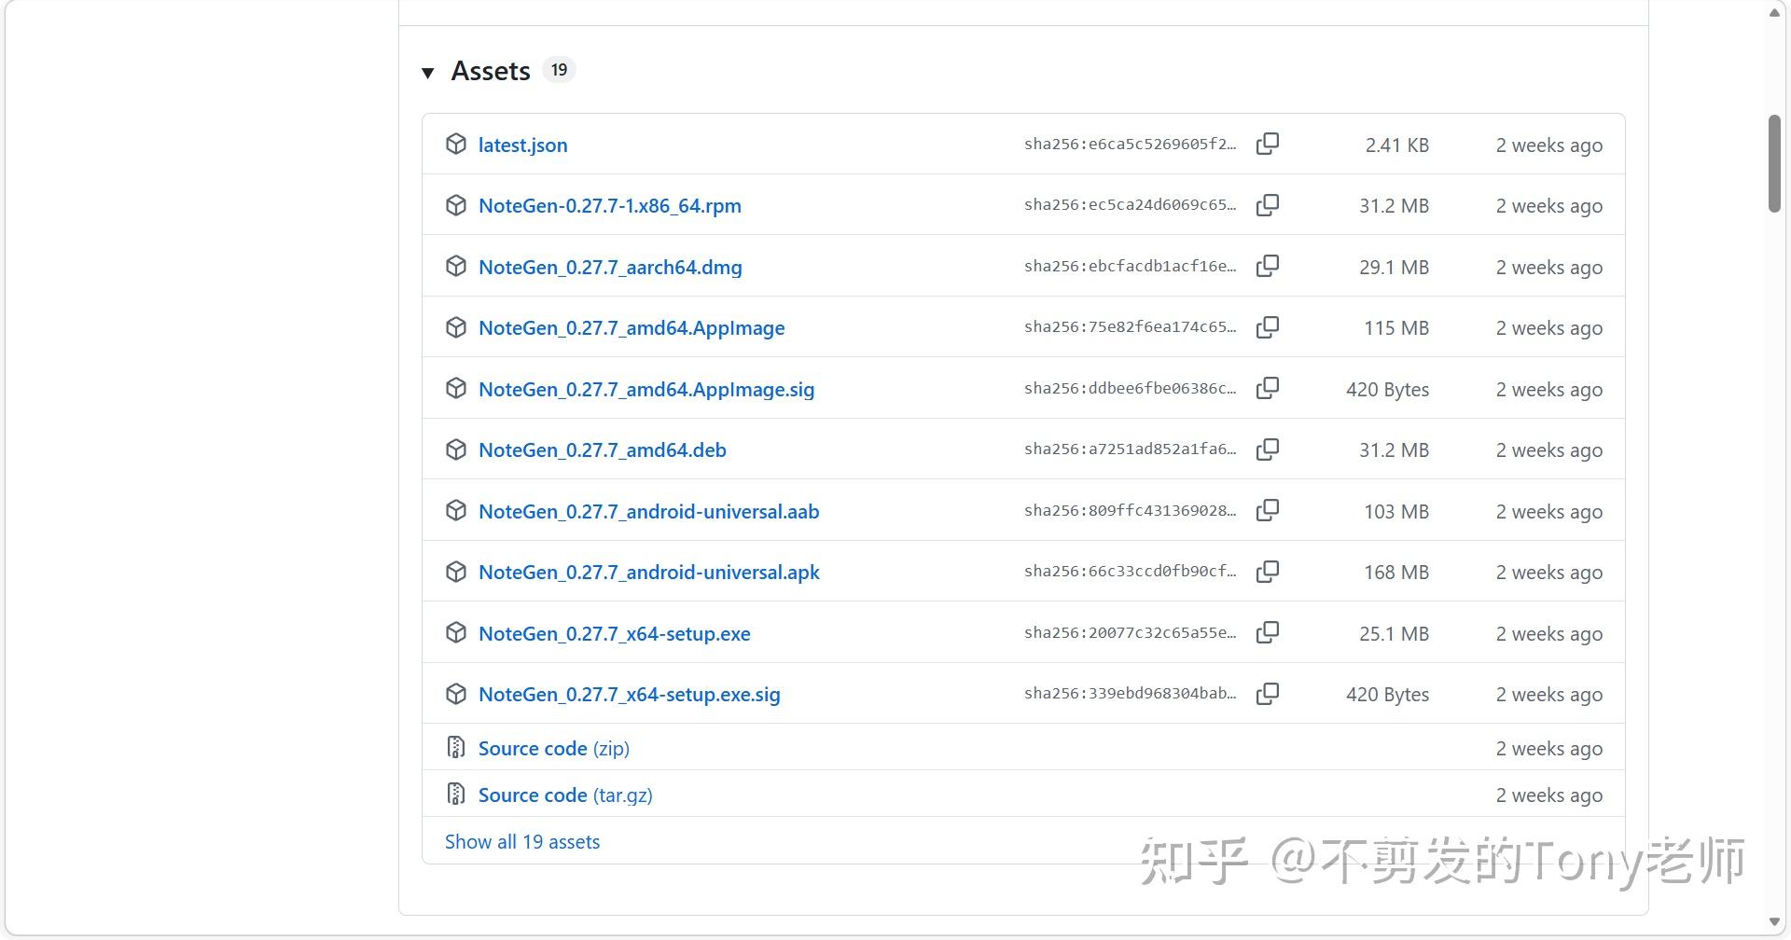Copy sha256 hash for x64-setup.exe
This screenshot has width=1791, height=940.
click(1267, 632)
